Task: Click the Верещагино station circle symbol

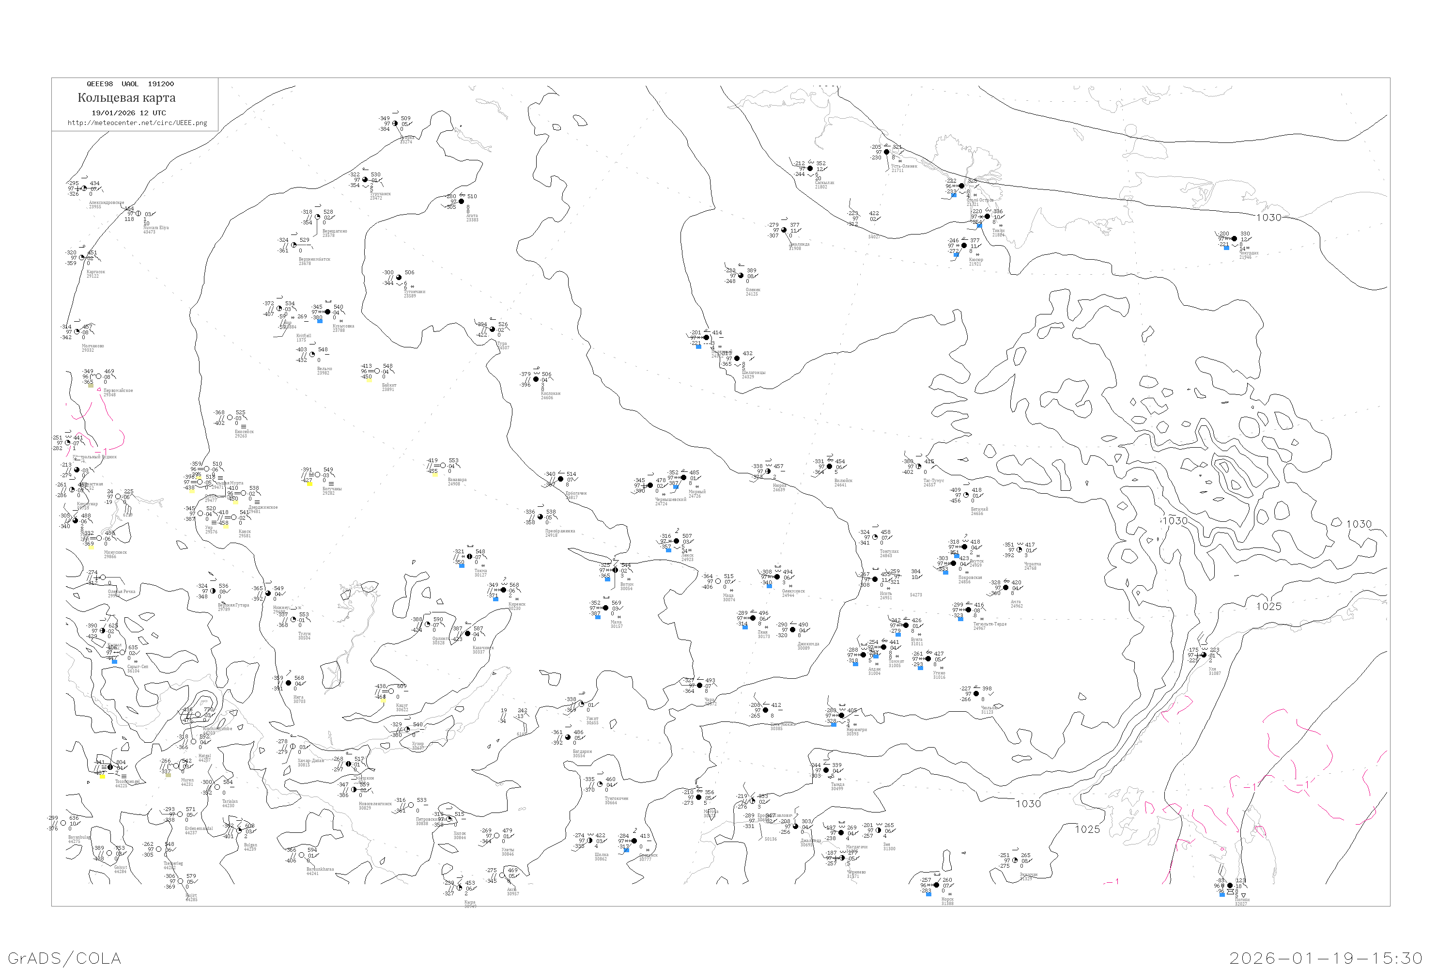Action: tap(318, 217)
